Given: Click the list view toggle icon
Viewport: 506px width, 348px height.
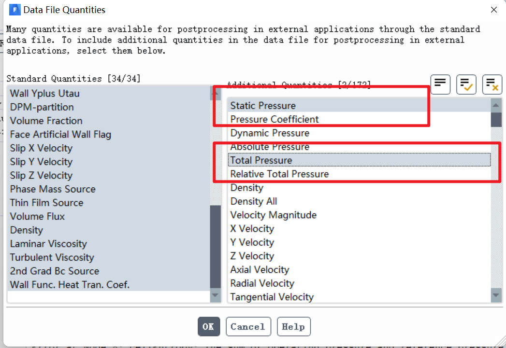Looking at the screenshot, I should pos(440,85).
